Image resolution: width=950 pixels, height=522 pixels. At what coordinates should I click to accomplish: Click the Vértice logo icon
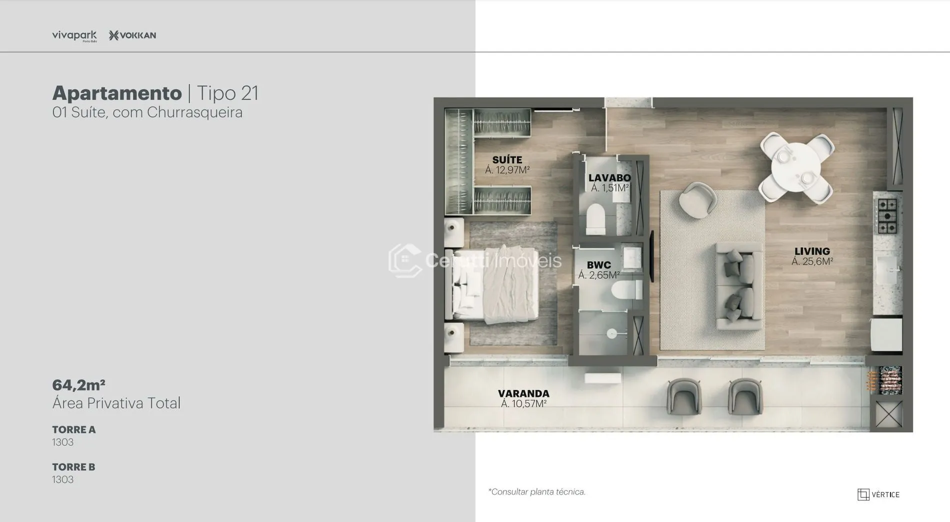tap(863, 495)
